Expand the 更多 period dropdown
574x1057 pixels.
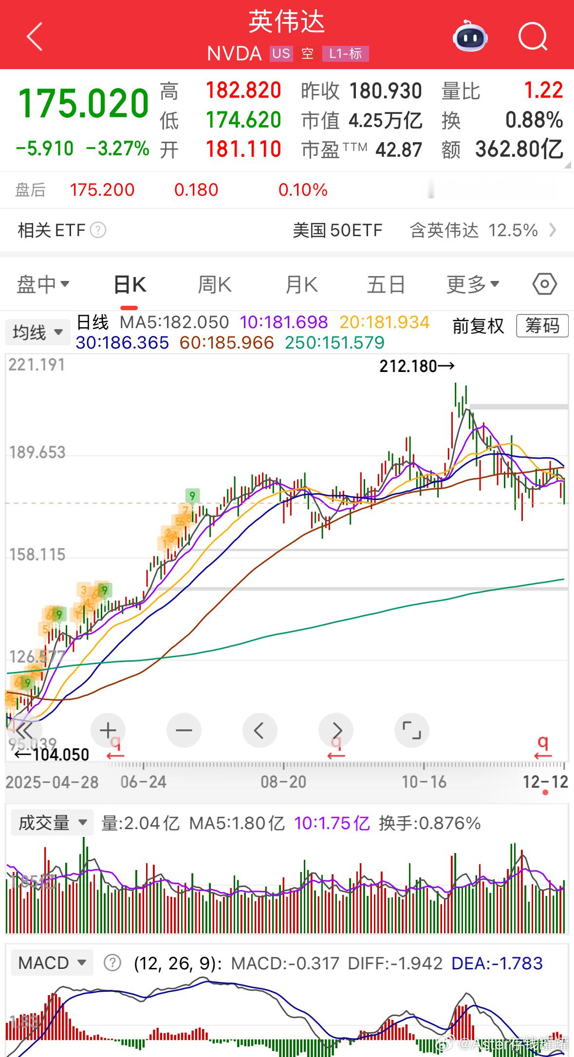[x=473, y=284]
